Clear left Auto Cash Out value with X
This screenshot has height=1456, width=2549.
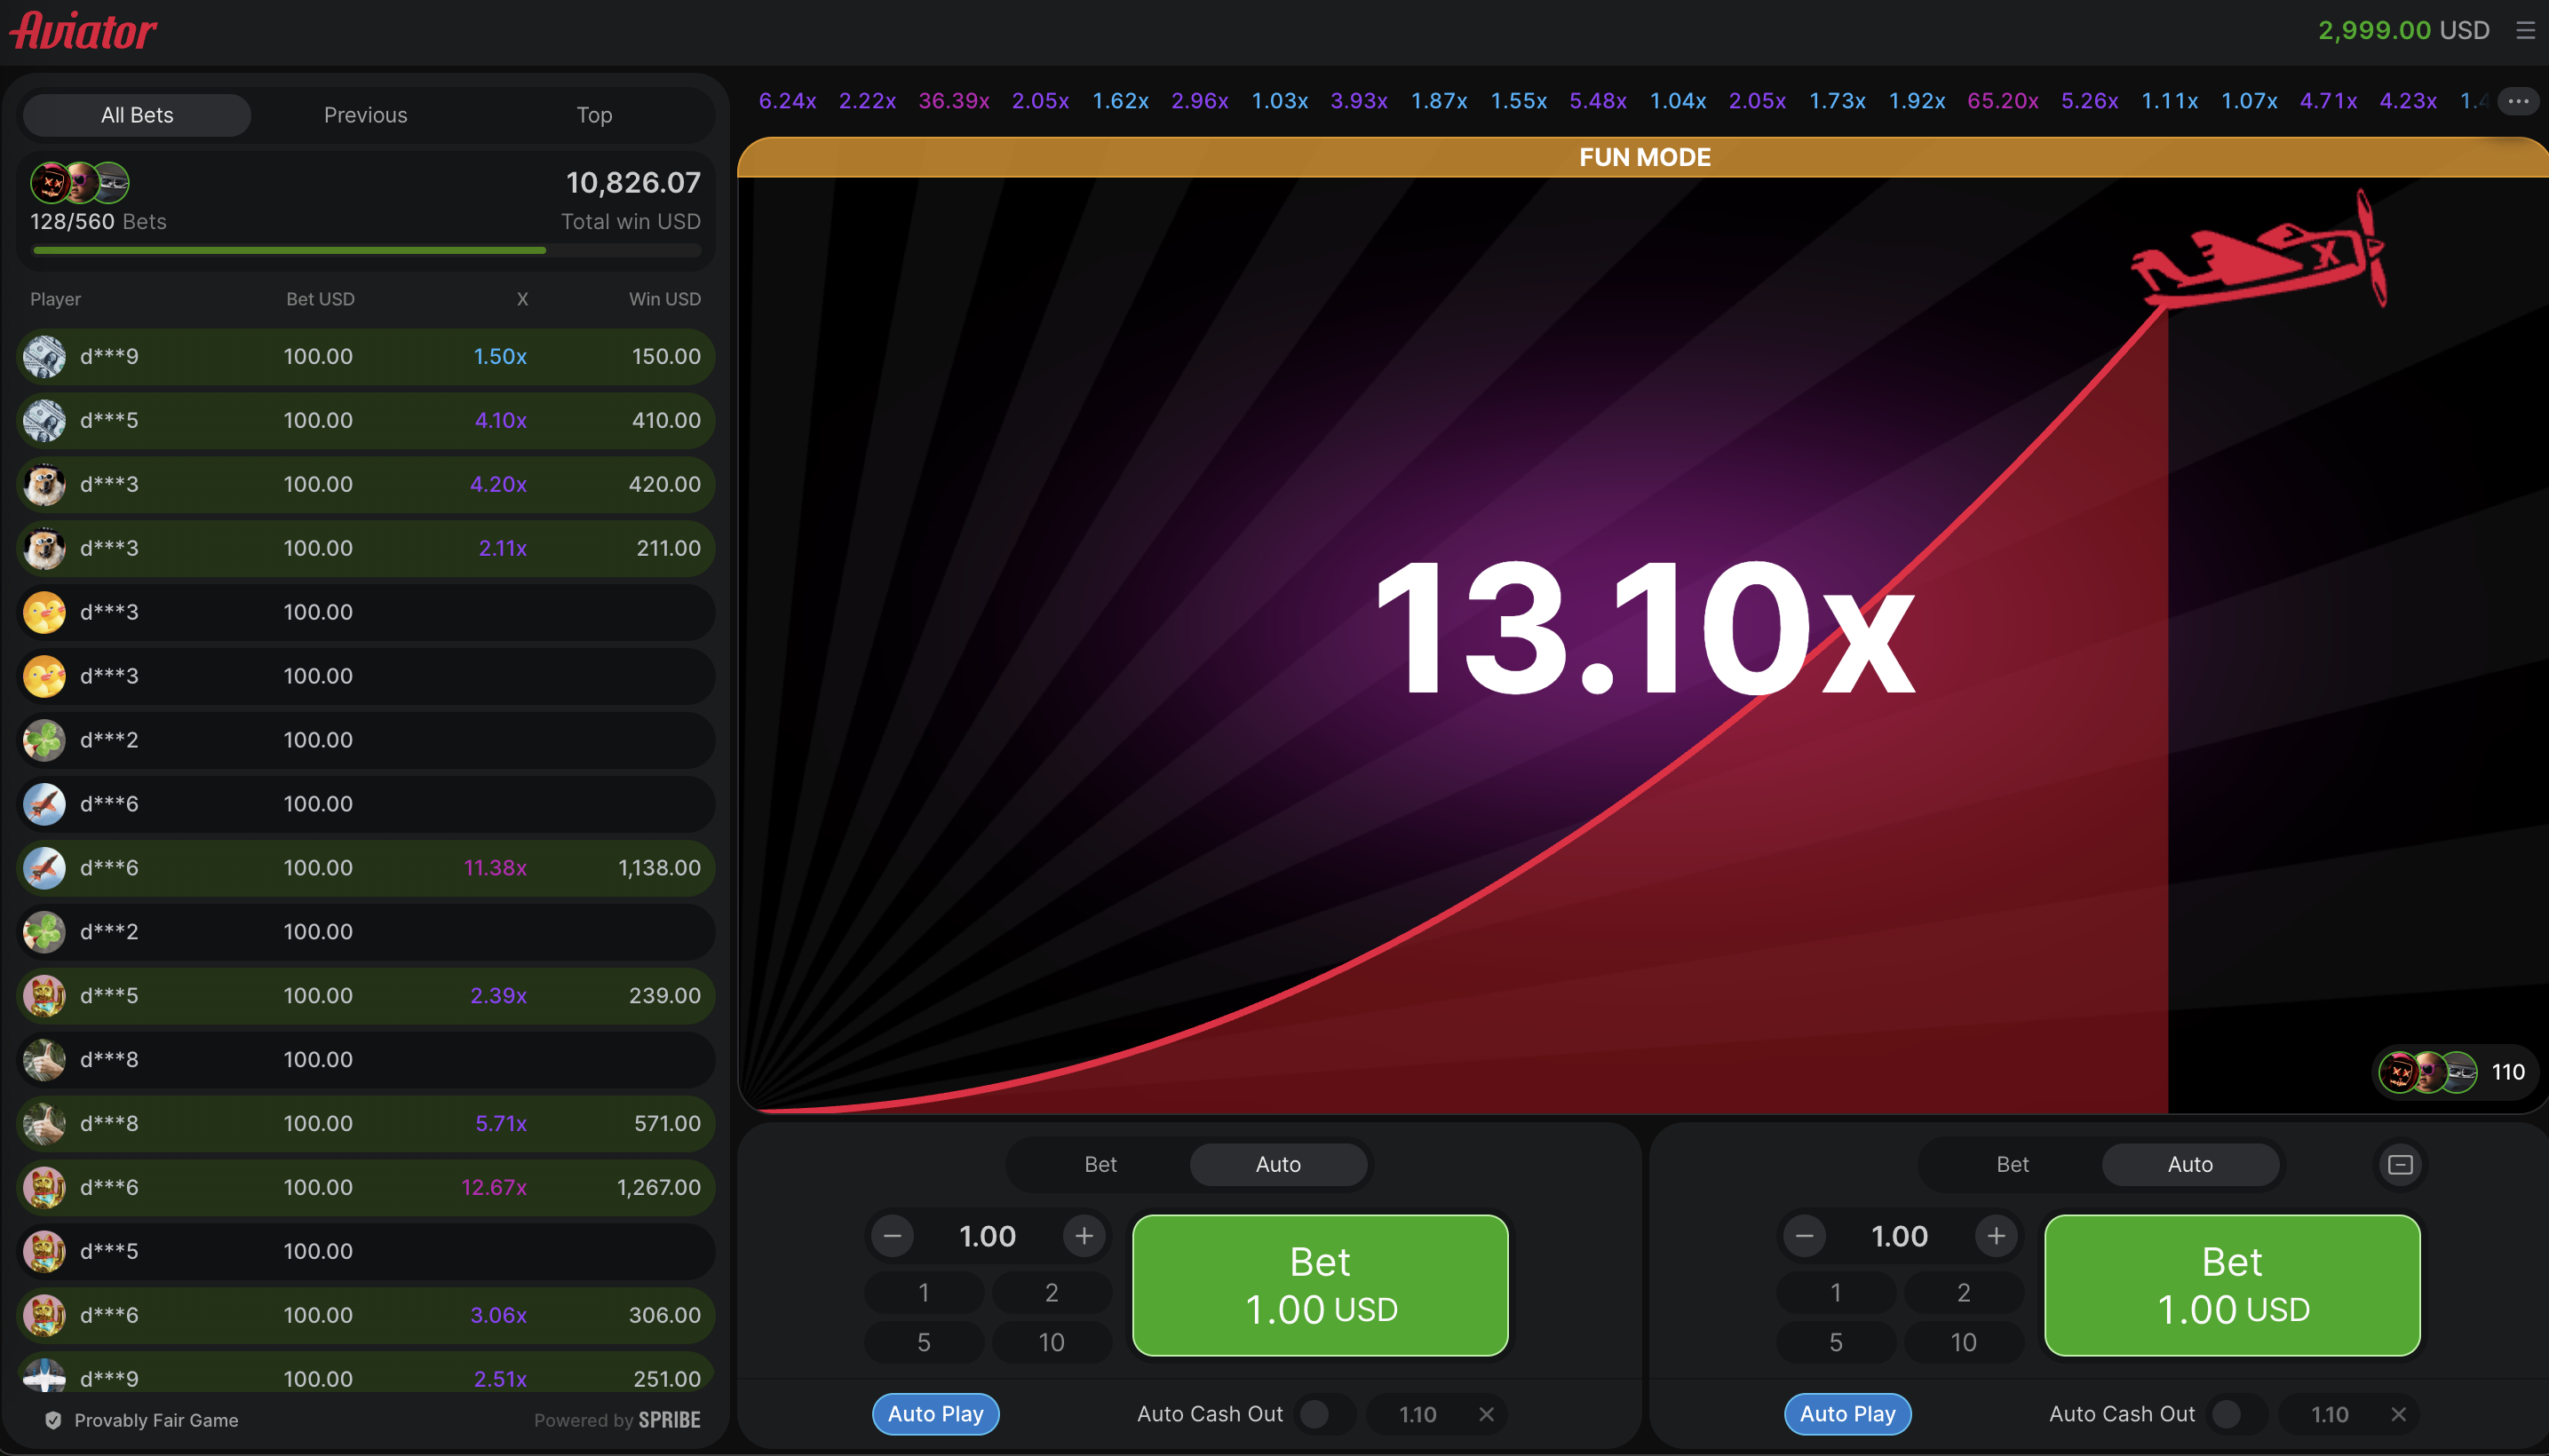1487,1414
